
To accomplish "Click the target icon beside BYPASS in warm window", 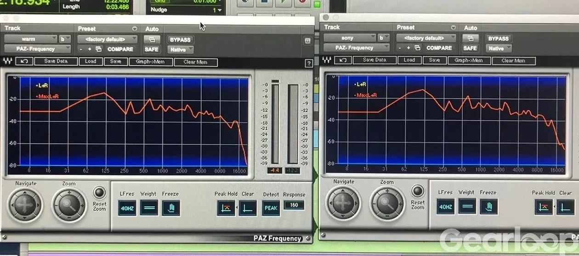I will (x=307, y=41).
